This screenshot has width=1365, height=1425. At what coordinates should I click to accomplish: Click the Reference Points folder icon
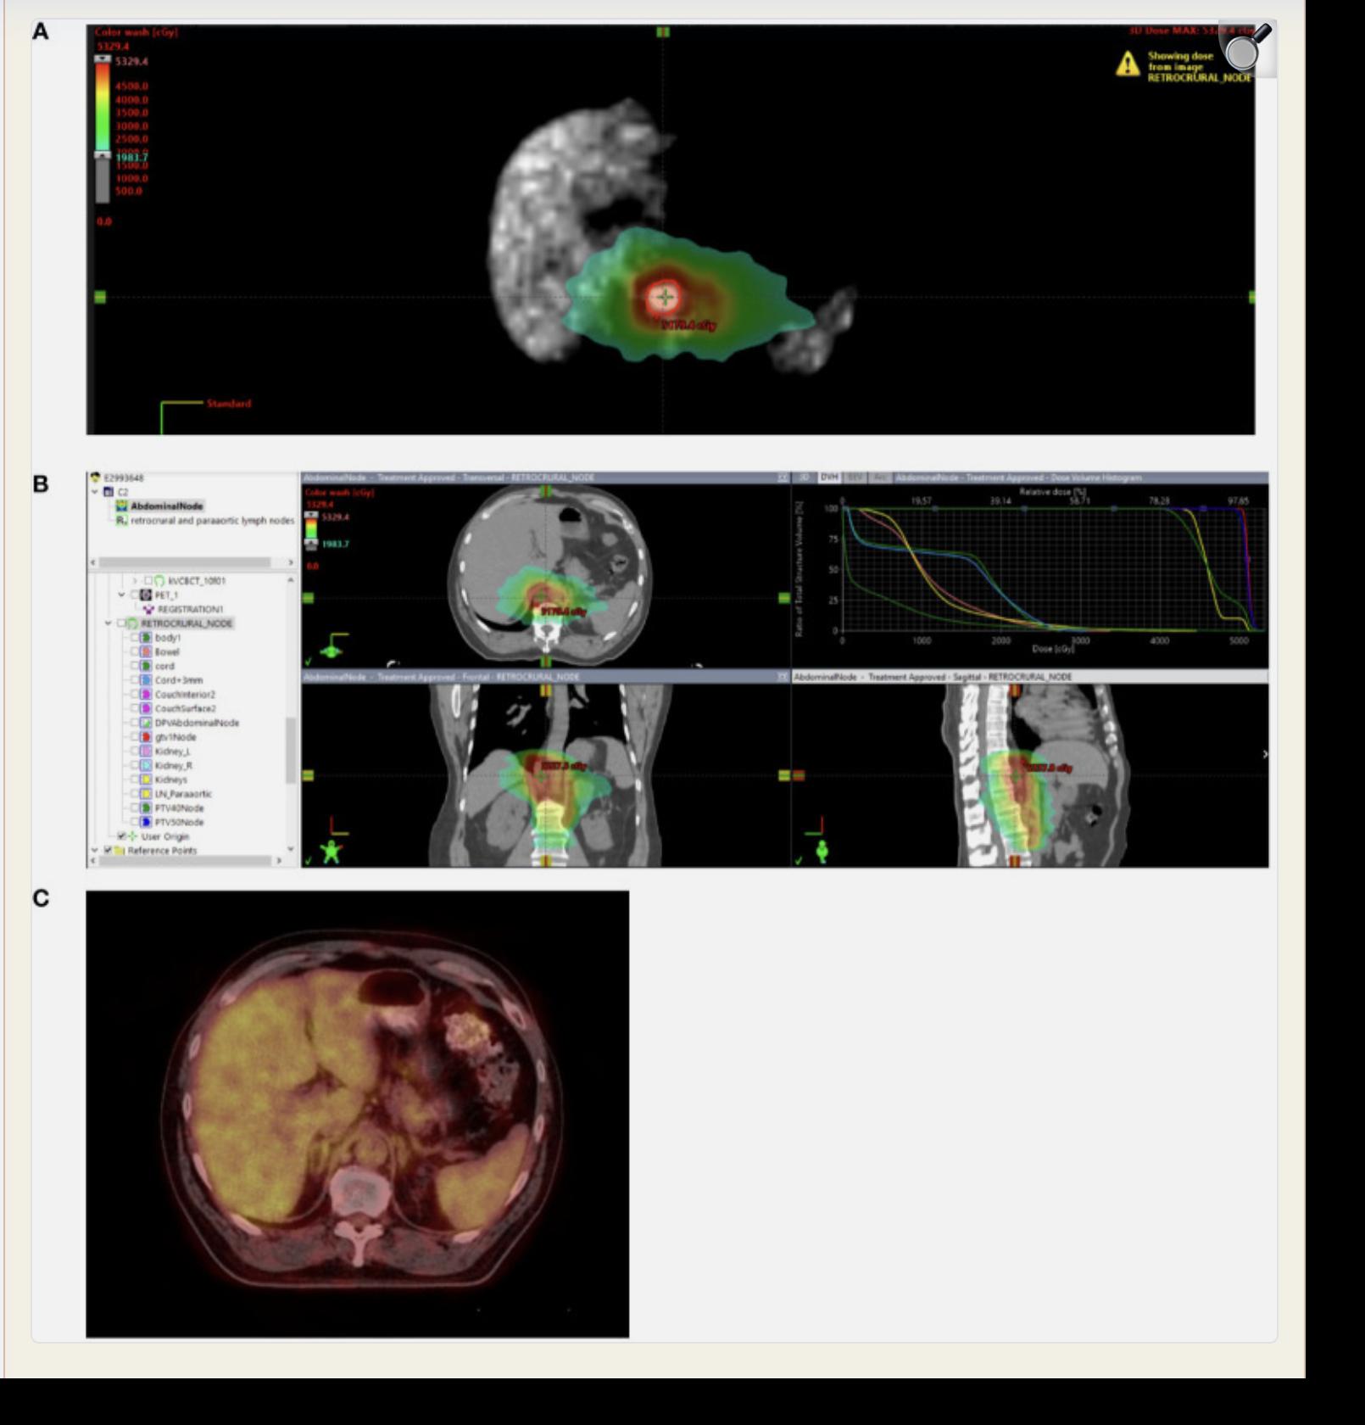tap(120, 851)
